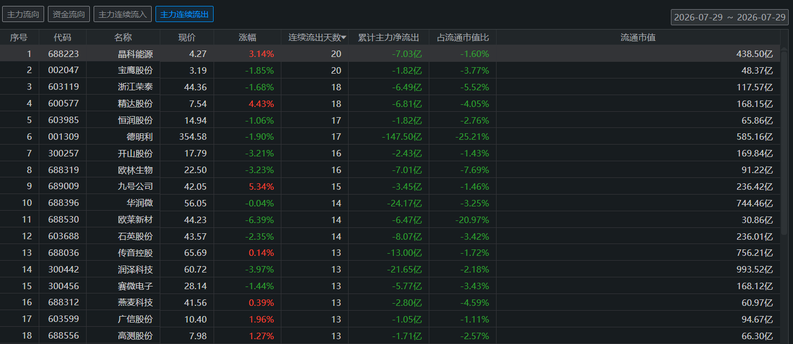
Task: Sort by 现价 column header
Action: coord(187,38)
